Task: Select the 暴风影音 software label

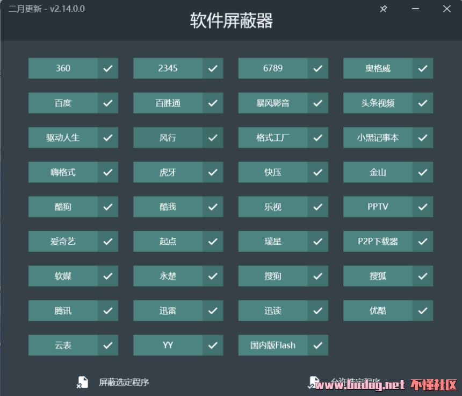Action: [273, 103]
